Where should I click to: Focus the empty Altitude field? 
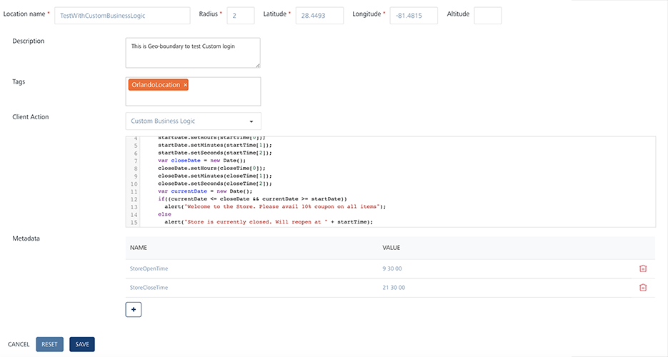(487, 16)
